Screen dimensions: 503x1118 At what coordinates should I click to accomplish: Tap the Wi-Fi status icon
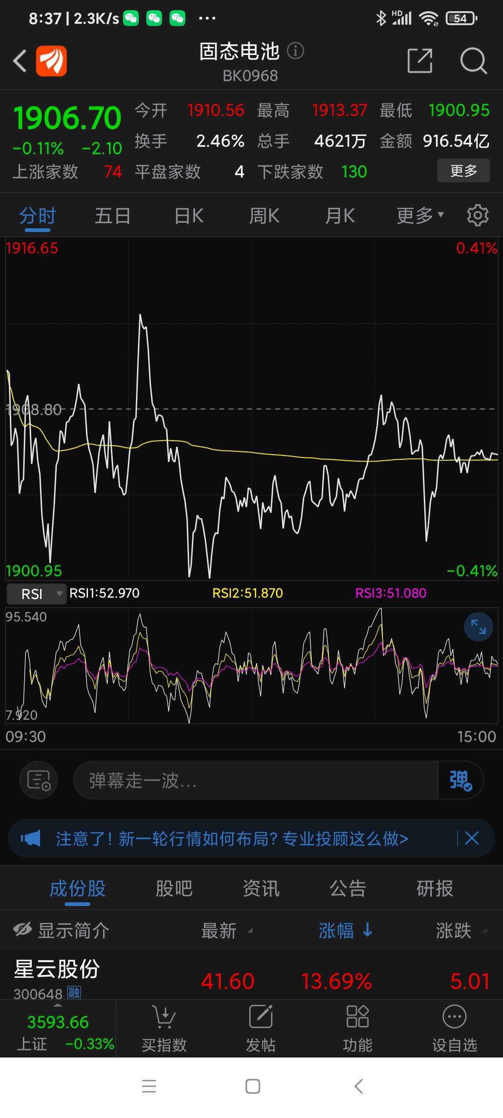tap(428, 19)
